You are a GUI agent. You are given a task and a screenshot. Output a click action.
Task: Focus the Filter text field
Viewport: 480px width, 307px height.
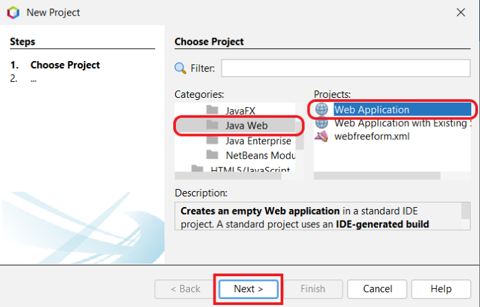[346, 68]
